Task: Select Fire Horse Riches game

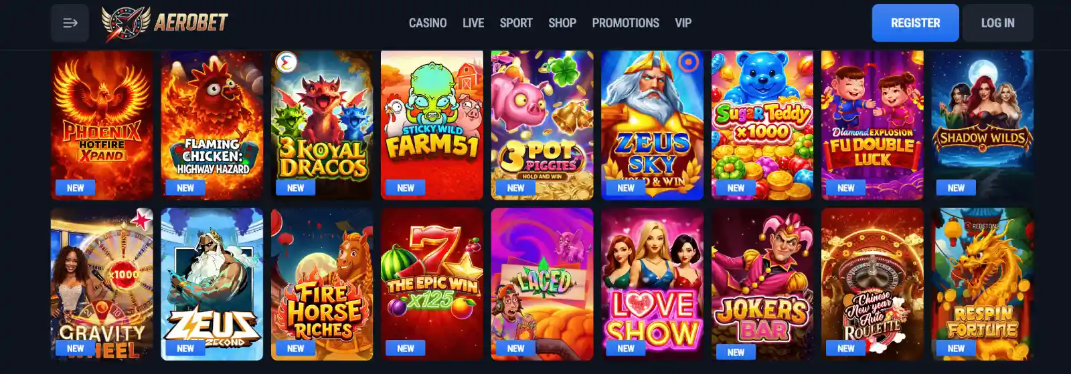Action: click(322, 285)
